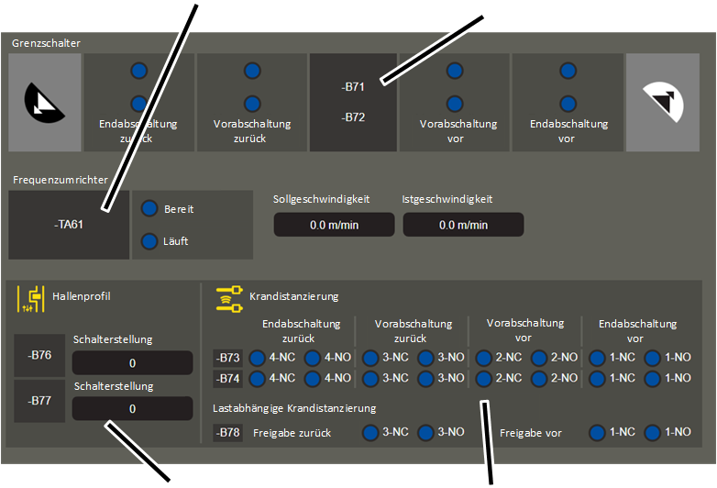
Task: Click the Sollgeschwindigkeit value field
Action: [334, 225]
